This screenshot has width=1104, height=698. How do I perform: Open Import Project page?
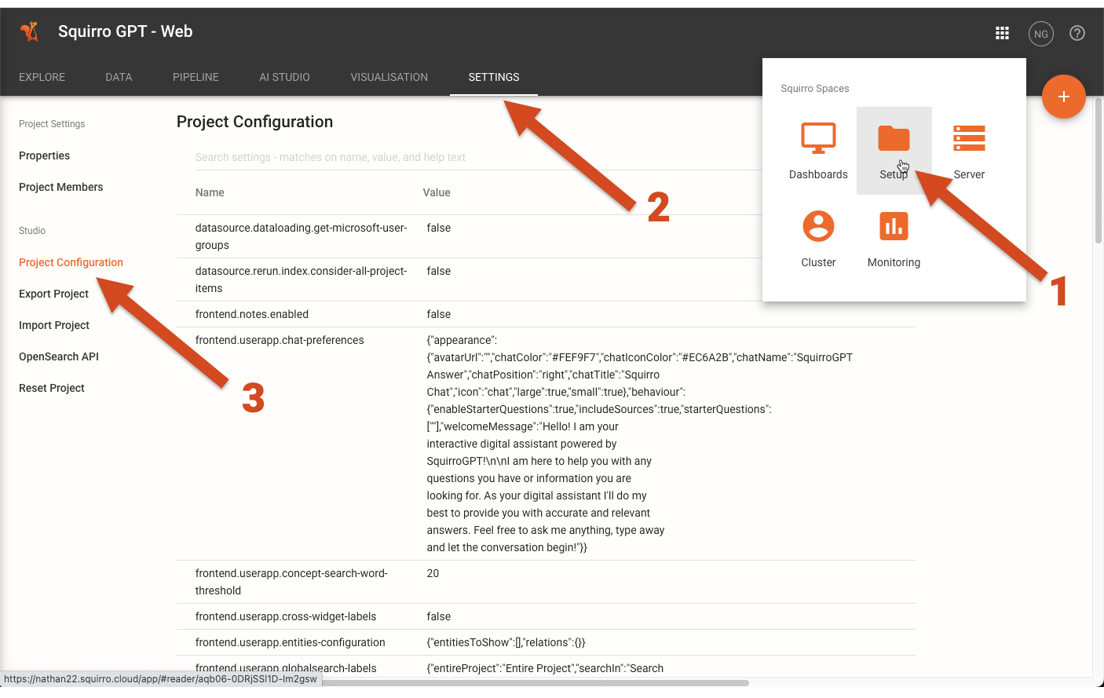[x=54, y=325]
